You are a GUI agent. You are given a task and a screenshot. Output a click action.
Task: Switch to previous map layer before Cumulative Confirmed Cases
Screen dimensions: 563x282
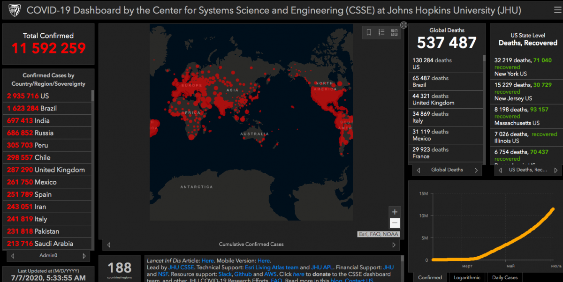(109, 245)
